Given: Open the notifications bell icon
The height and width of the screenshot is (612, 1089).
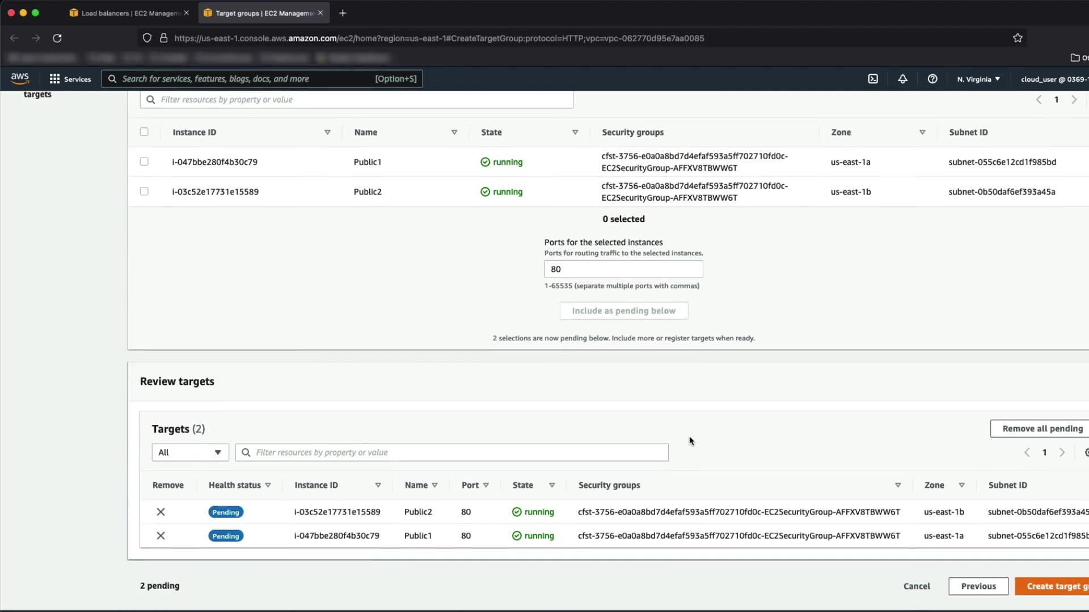Looking at the screenshot, I should (x=902, y=79).
